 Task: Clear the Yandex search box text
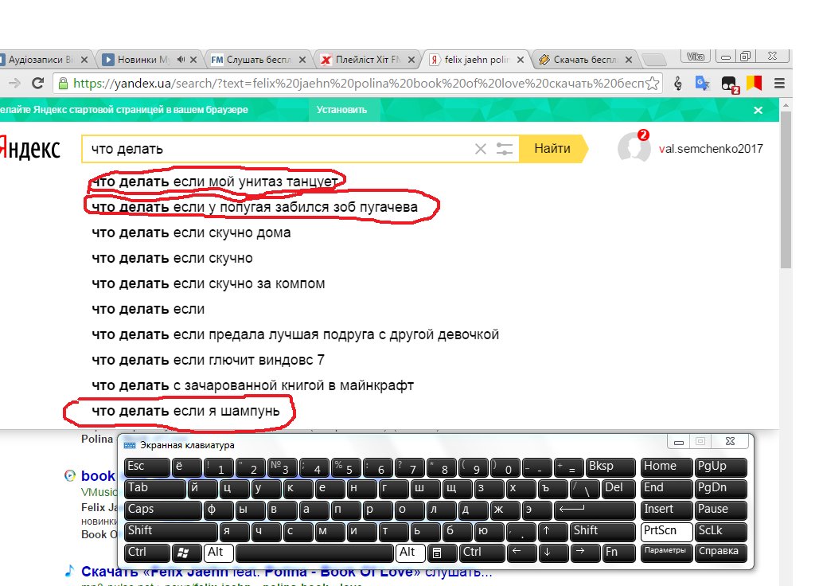480,149
